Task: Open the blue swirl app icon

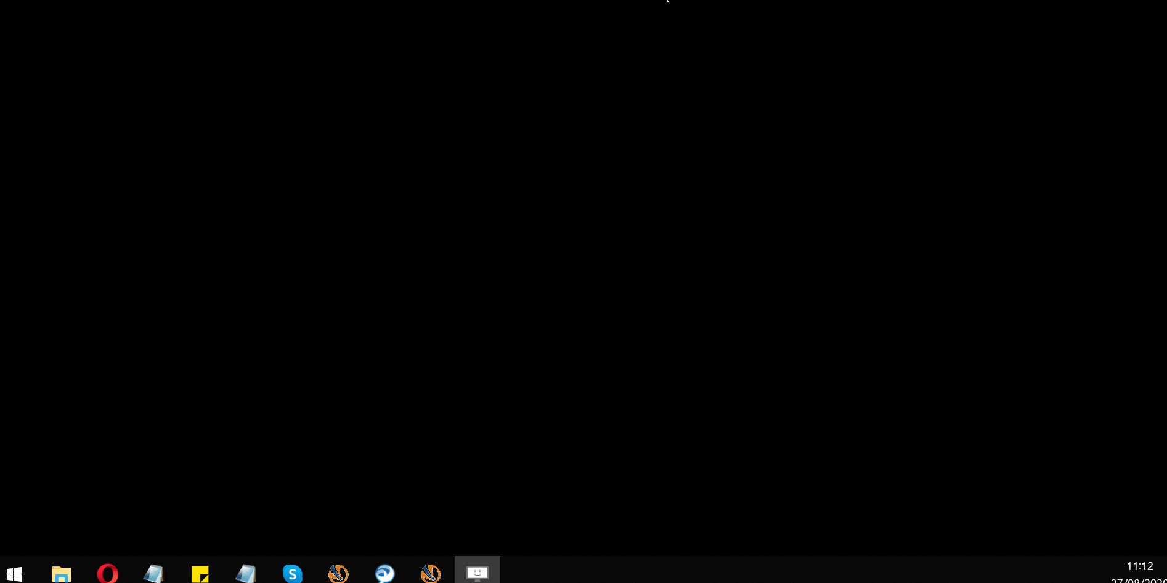Action: [384, 573]
